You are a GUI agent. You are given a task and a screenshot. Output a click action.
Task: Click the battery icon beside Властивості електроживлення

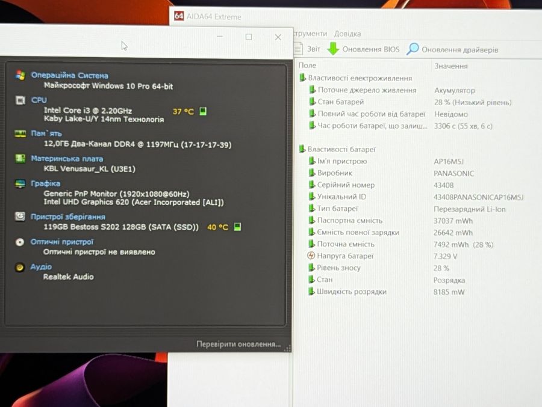[x=302, y=78]
